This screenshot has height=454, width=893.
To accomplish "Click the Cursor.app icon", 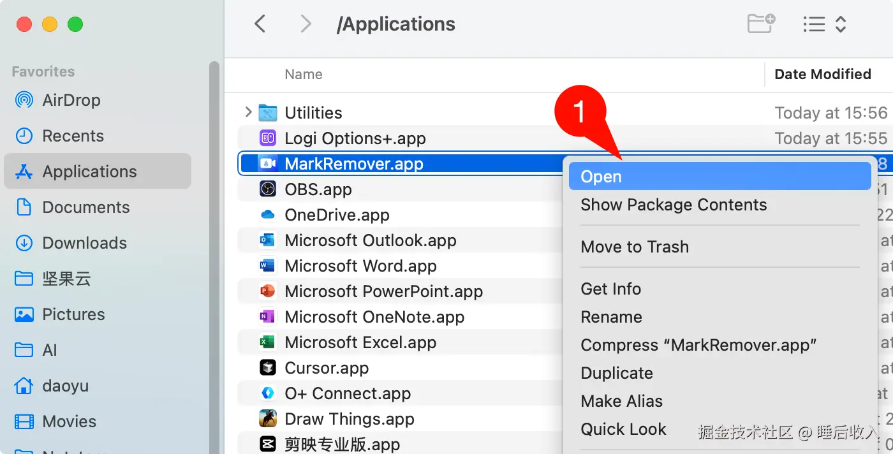I will click(267, 368).
